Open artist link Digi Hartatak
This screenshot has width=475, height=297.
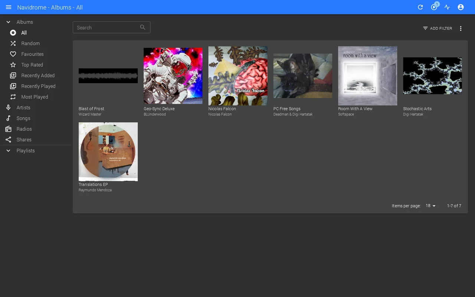tap(413, 114)
